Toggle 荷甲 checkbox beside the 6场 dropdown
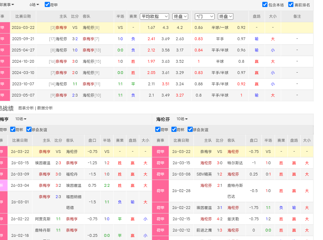The height and width of the screenshot is (240, 323). 47,5
